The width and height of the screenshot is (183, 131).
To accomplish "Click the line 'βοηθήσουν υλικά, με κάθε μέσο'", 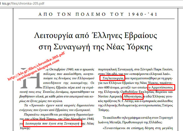I will pyautogui.click(x=57, y=97).
